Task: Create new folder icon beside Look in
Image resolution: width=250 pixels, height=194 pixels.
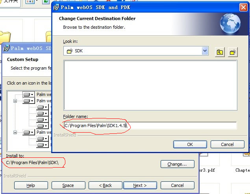Action: 233,52
